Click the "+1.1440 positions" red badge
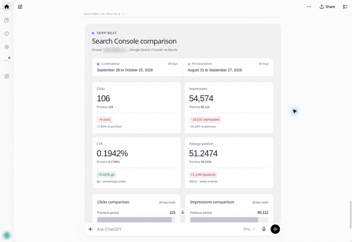352x242 pixels. 203,175
